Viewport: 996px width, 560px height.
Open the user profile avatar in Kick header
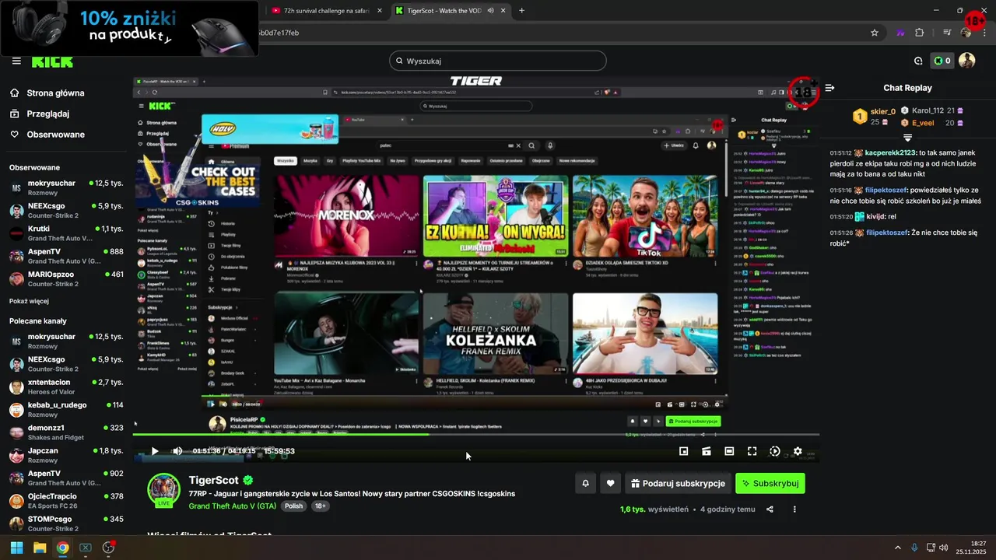pyautogui.click(x=966, y=61)
